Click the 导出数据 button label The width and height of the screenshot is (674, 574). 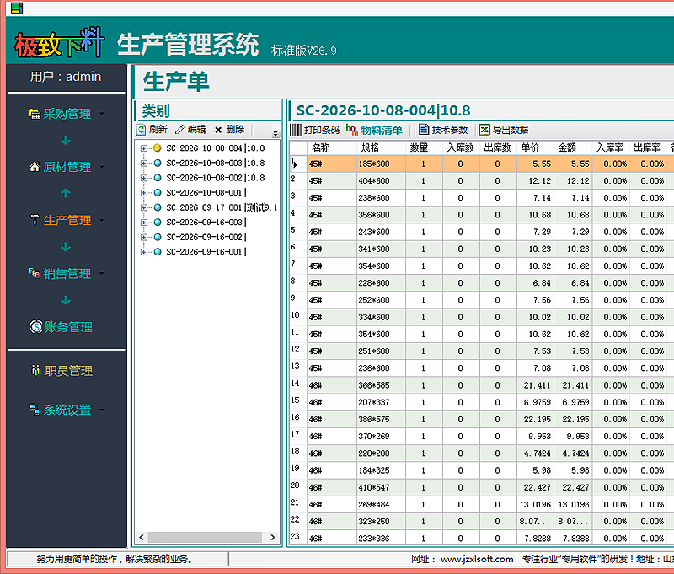point(511,130)
